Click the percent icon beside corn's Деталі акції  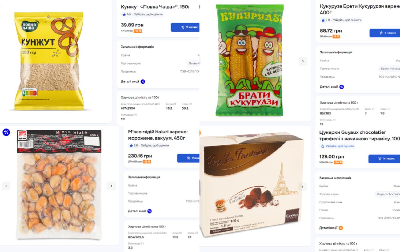[342, 87]
